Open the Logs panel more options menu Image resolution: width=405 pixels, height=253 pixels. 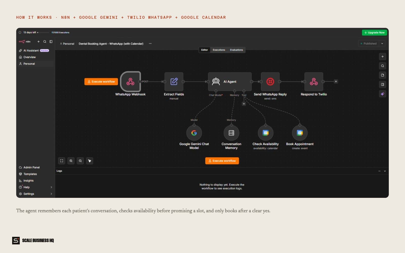[379, 171]
